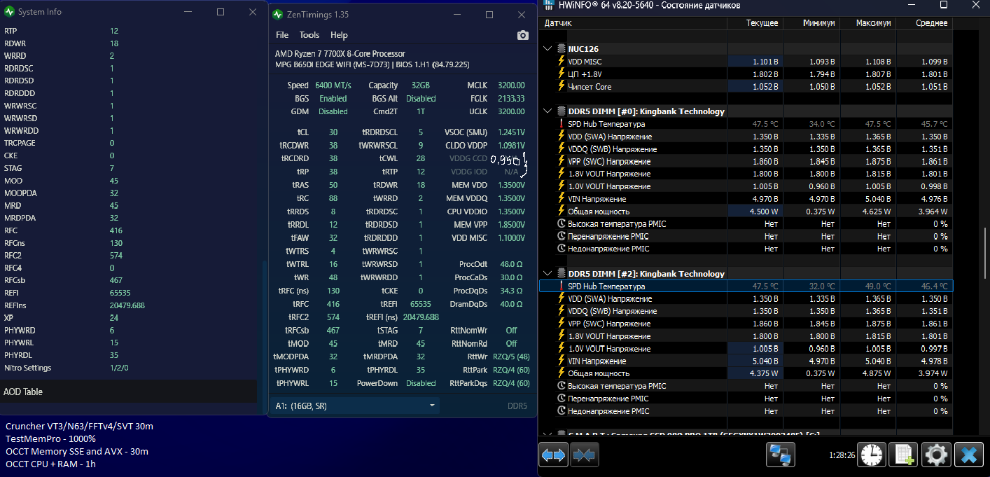Screen dimensions: 990x477
Task: Start sensor logging with the sheet-plus icon
Action: (903, 455)
